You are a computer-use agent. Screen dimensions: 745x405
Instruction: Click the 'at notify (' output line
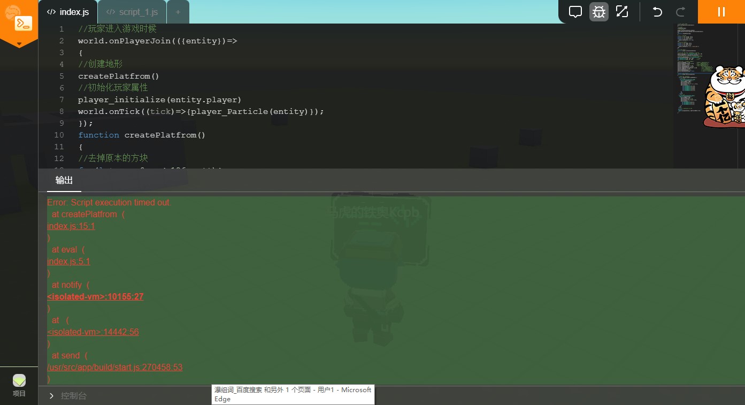(x=71, y=285)
